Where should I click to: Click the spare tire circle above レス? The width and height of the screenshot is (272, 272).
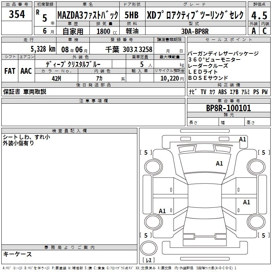[149, 248]
